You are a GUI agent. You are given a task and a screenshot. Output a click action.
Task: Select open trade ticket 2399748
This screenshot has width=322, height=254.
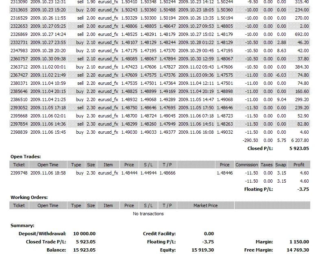pyautogui.click(x=19, y=173)
